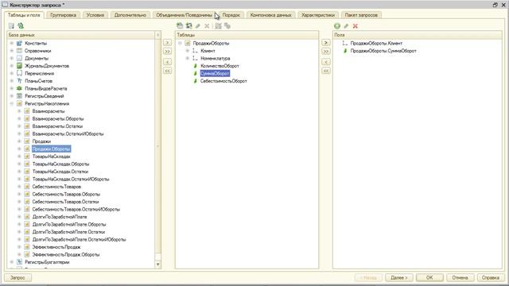Click the >> button between База данных and Таблицы
The image size is (509, 286).
coord(167,51)
